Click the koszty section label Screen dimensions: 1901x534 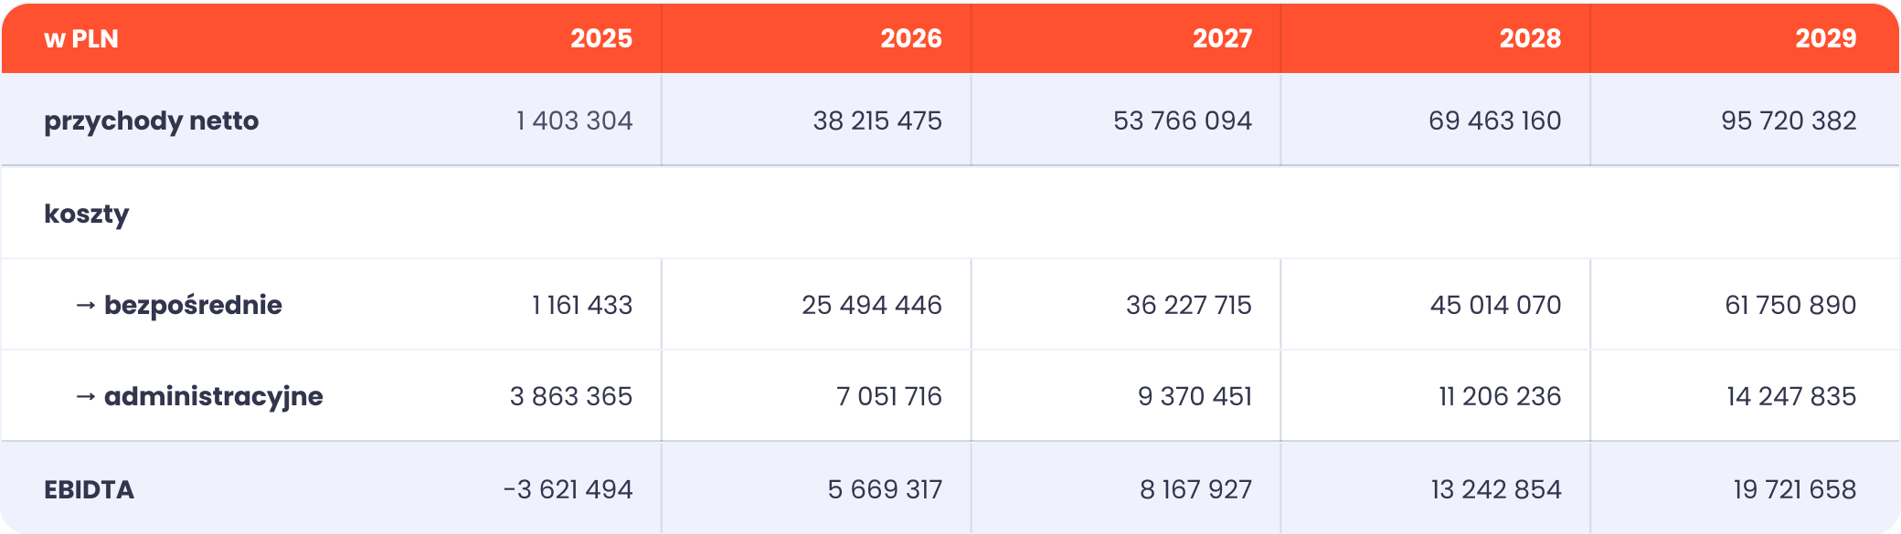(87, 214)
